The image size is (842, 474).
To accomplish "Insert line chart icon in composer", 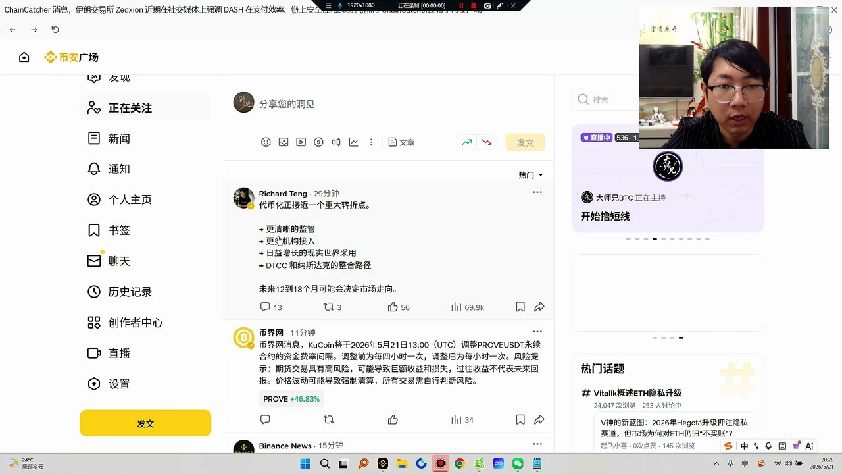I will (354, 142).
